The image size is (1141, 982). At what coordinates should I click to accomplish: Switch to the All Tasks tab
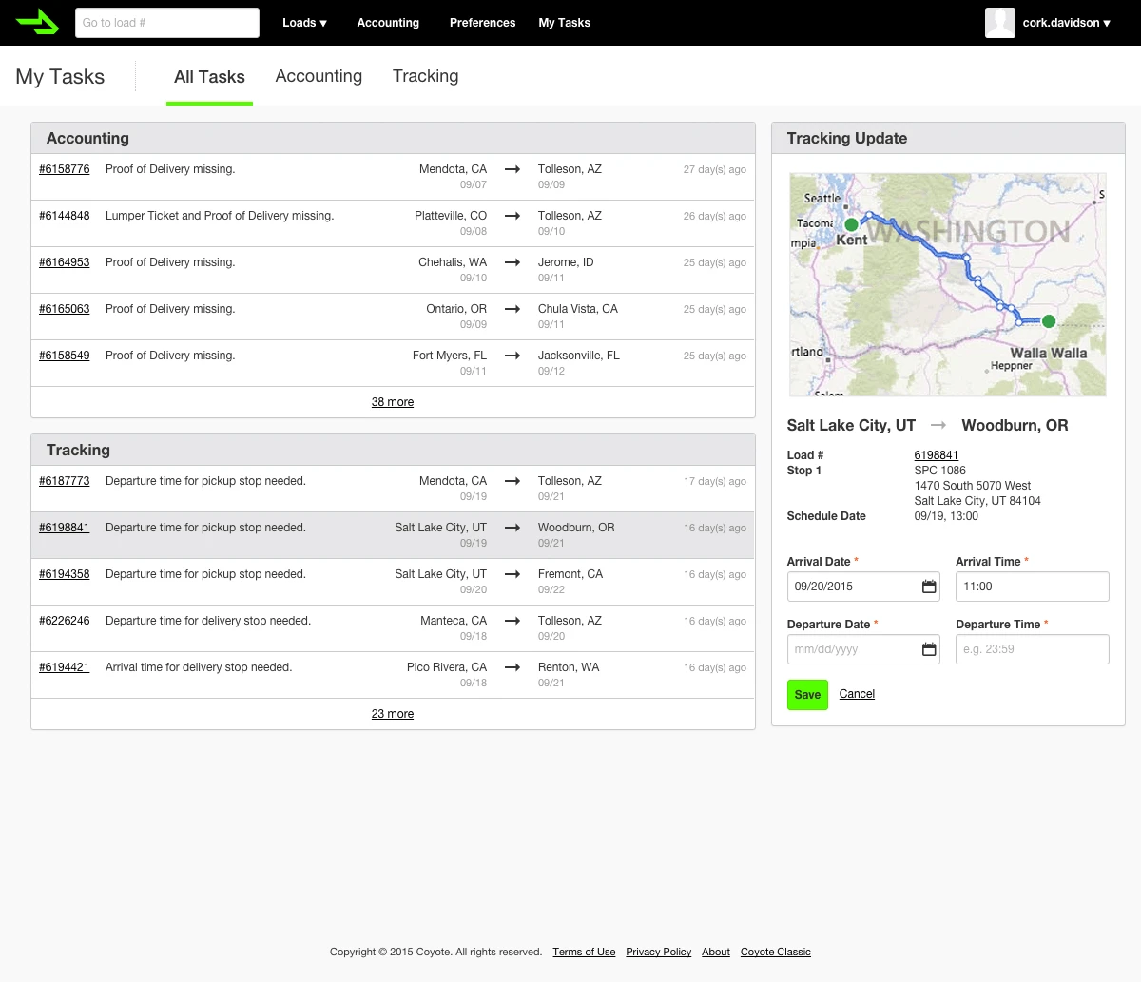click(209, 77)
